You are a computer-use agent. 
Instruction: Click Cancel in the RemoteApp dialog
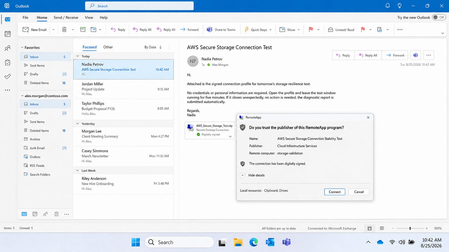click(359, 192)
